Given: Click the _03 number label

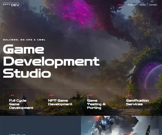Looking at the screenshot, I should tap(90, 95).
